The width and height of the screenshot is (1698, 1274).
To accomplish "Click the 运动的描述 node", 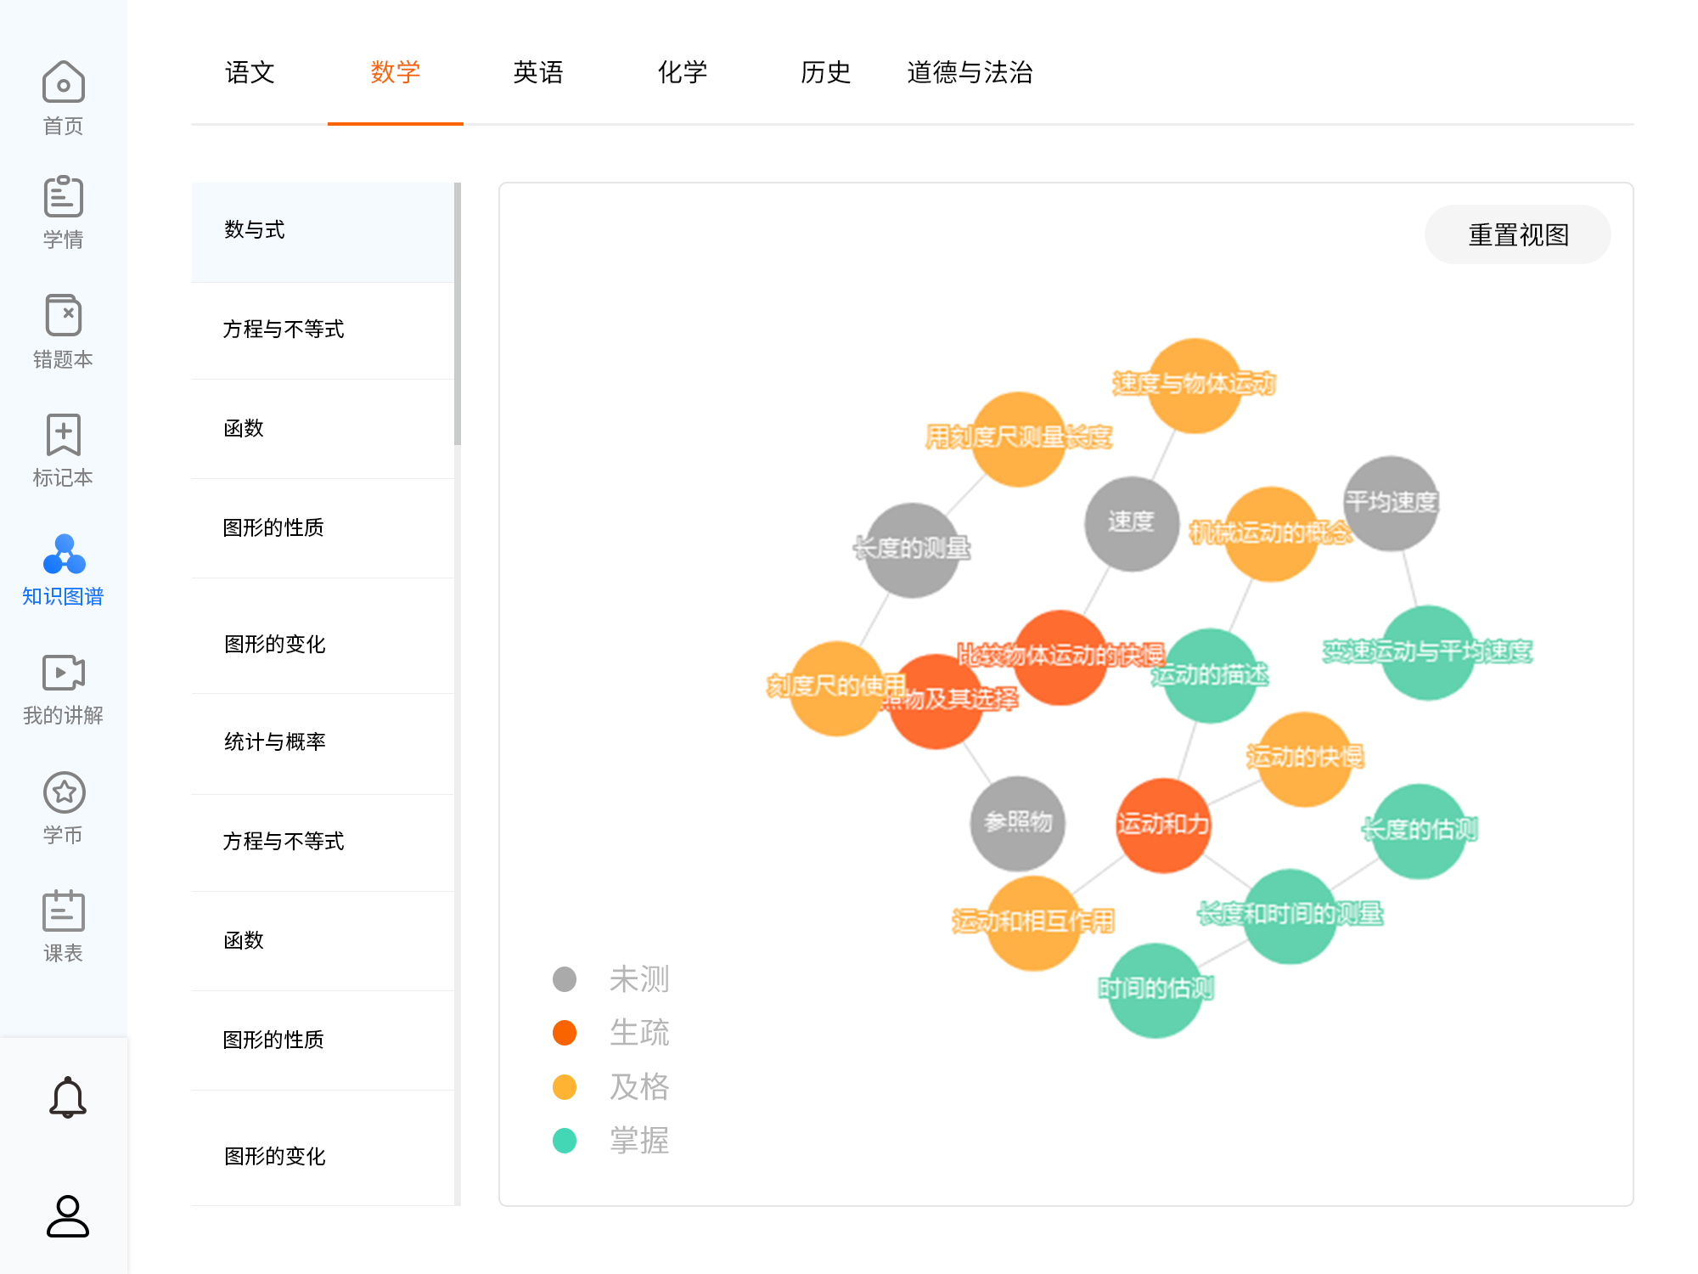I will 1210,675.
